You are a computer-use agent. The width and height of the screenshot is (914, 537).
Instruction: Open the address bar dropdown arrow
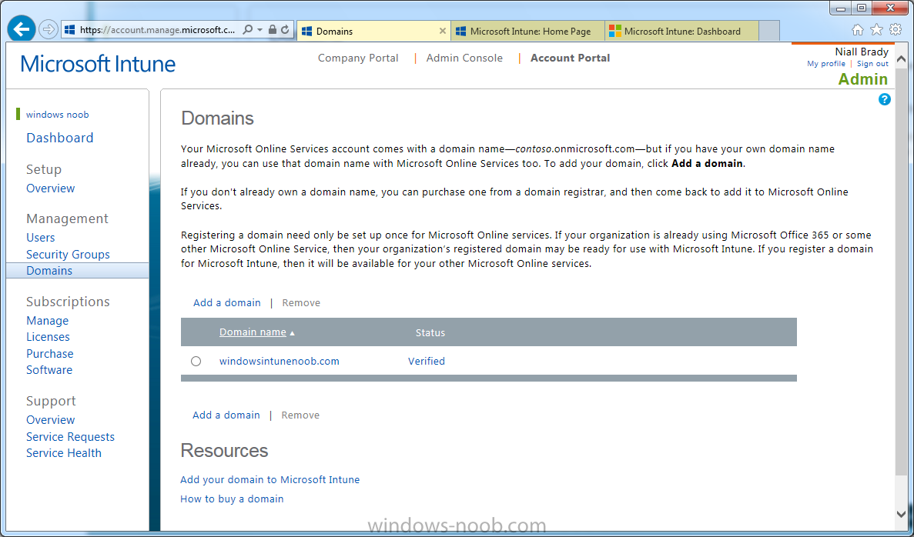260,30
